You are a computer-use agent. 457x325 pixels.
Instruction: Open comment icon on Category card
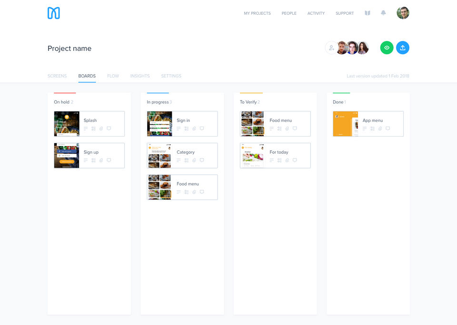202,160
